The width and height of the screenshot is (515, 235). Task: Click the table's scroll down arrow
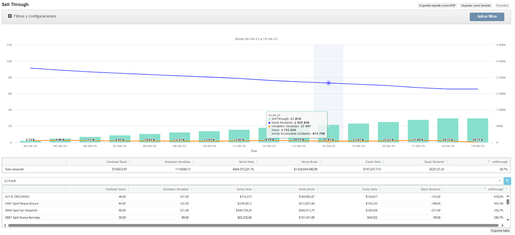508,220
